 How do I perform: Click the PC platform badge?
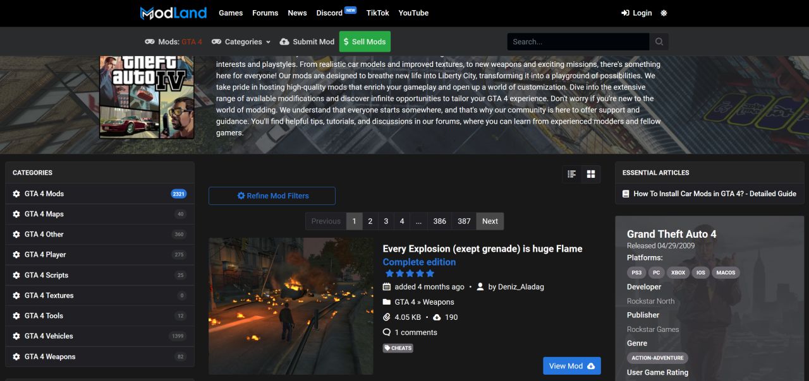pos(657,273)
